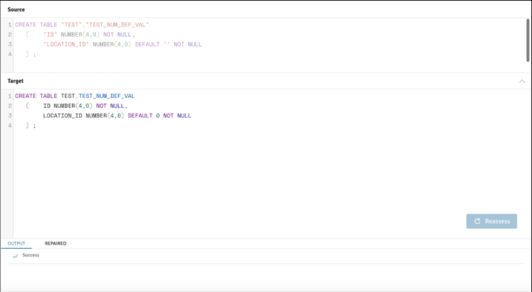Select the OUTPUT tab
Image resolution: width=532 pixels, height=292 pixels.
pyautogui.click(x=16, y=243)
